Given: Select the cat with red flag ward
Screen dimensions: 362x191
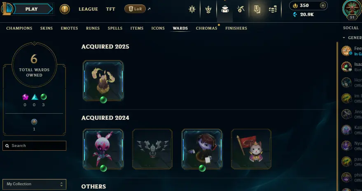Looking at the screenshot, I should click(251, 149).
